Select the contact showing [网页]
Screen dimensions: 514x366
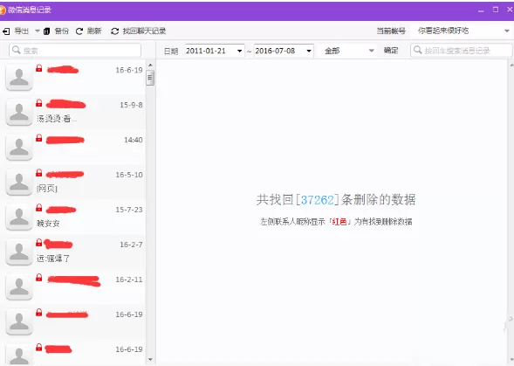click(x=74, y=183)
